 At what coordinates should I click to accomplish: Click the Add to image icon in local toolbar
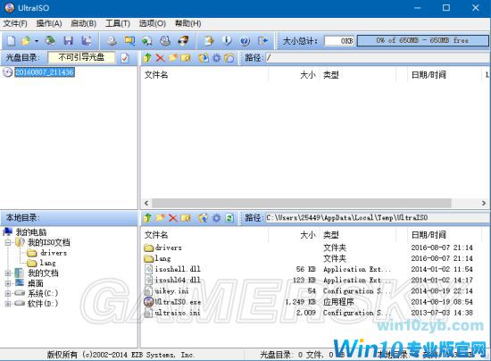point(204,218)
